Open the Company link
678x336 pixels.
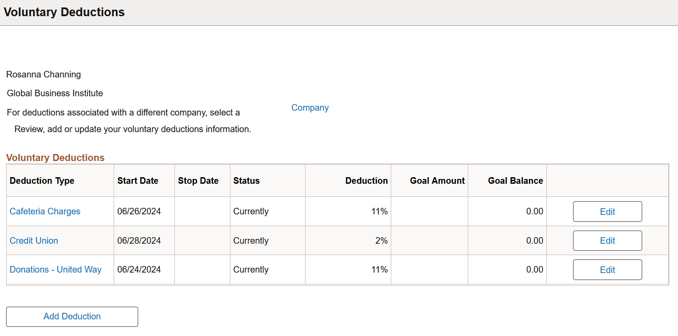coord(310,108)
